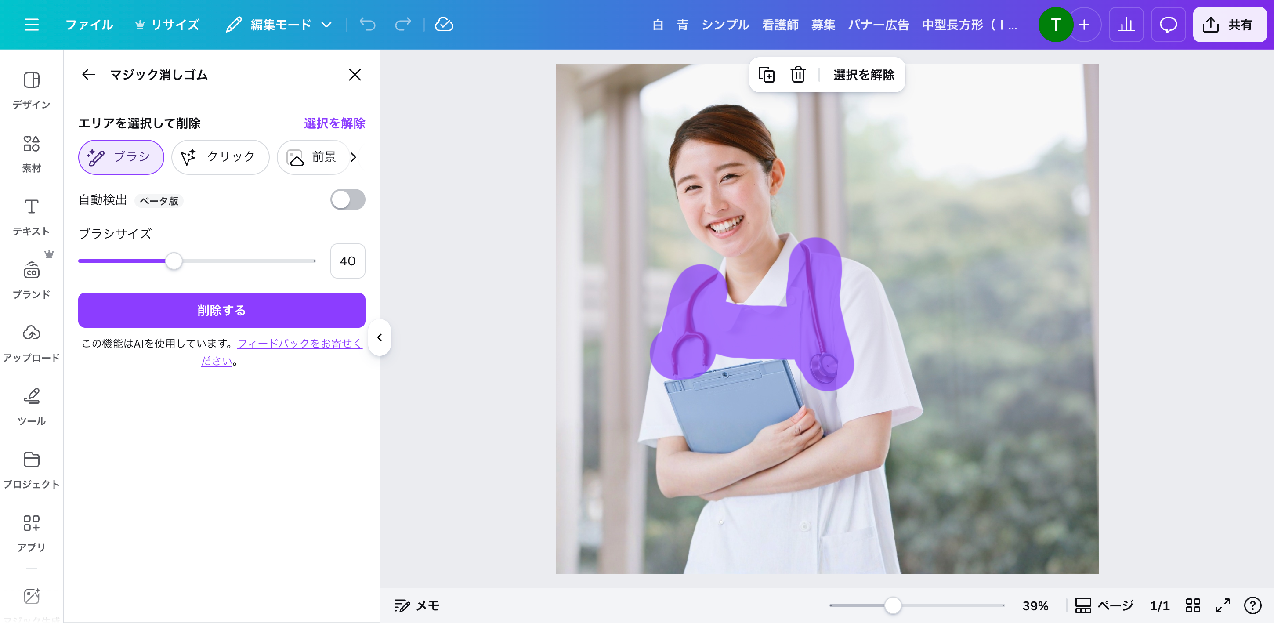Open the ファイル menu

pyautogui.click(x=89, y=25)
